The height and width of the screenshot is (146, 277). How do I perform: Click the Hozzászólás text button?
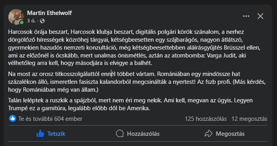(143, 134)
